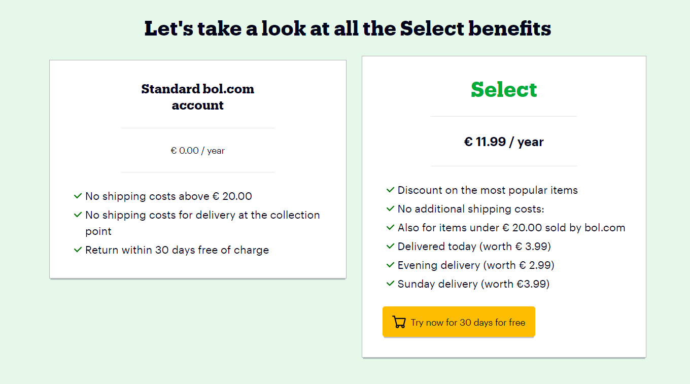Click the "Standard bol.com account" title

point(197,97)
